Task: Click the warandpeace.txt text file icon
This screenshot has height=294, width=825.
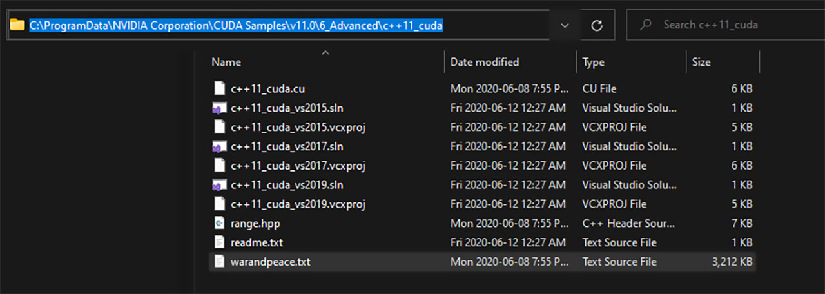Action: [x=219, y=262]
